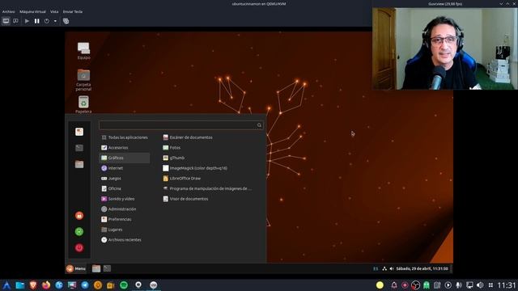Select Todas las aplicaciones category
The image size is (518, 291).
(x=125, y=137)
